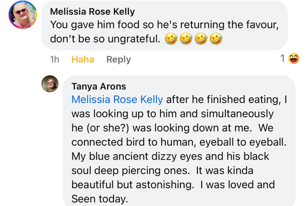Viewport: 305px width, 206px height.
Task: Click the third rolling-laughing emoji in the comment
Action: coord(200,39)
